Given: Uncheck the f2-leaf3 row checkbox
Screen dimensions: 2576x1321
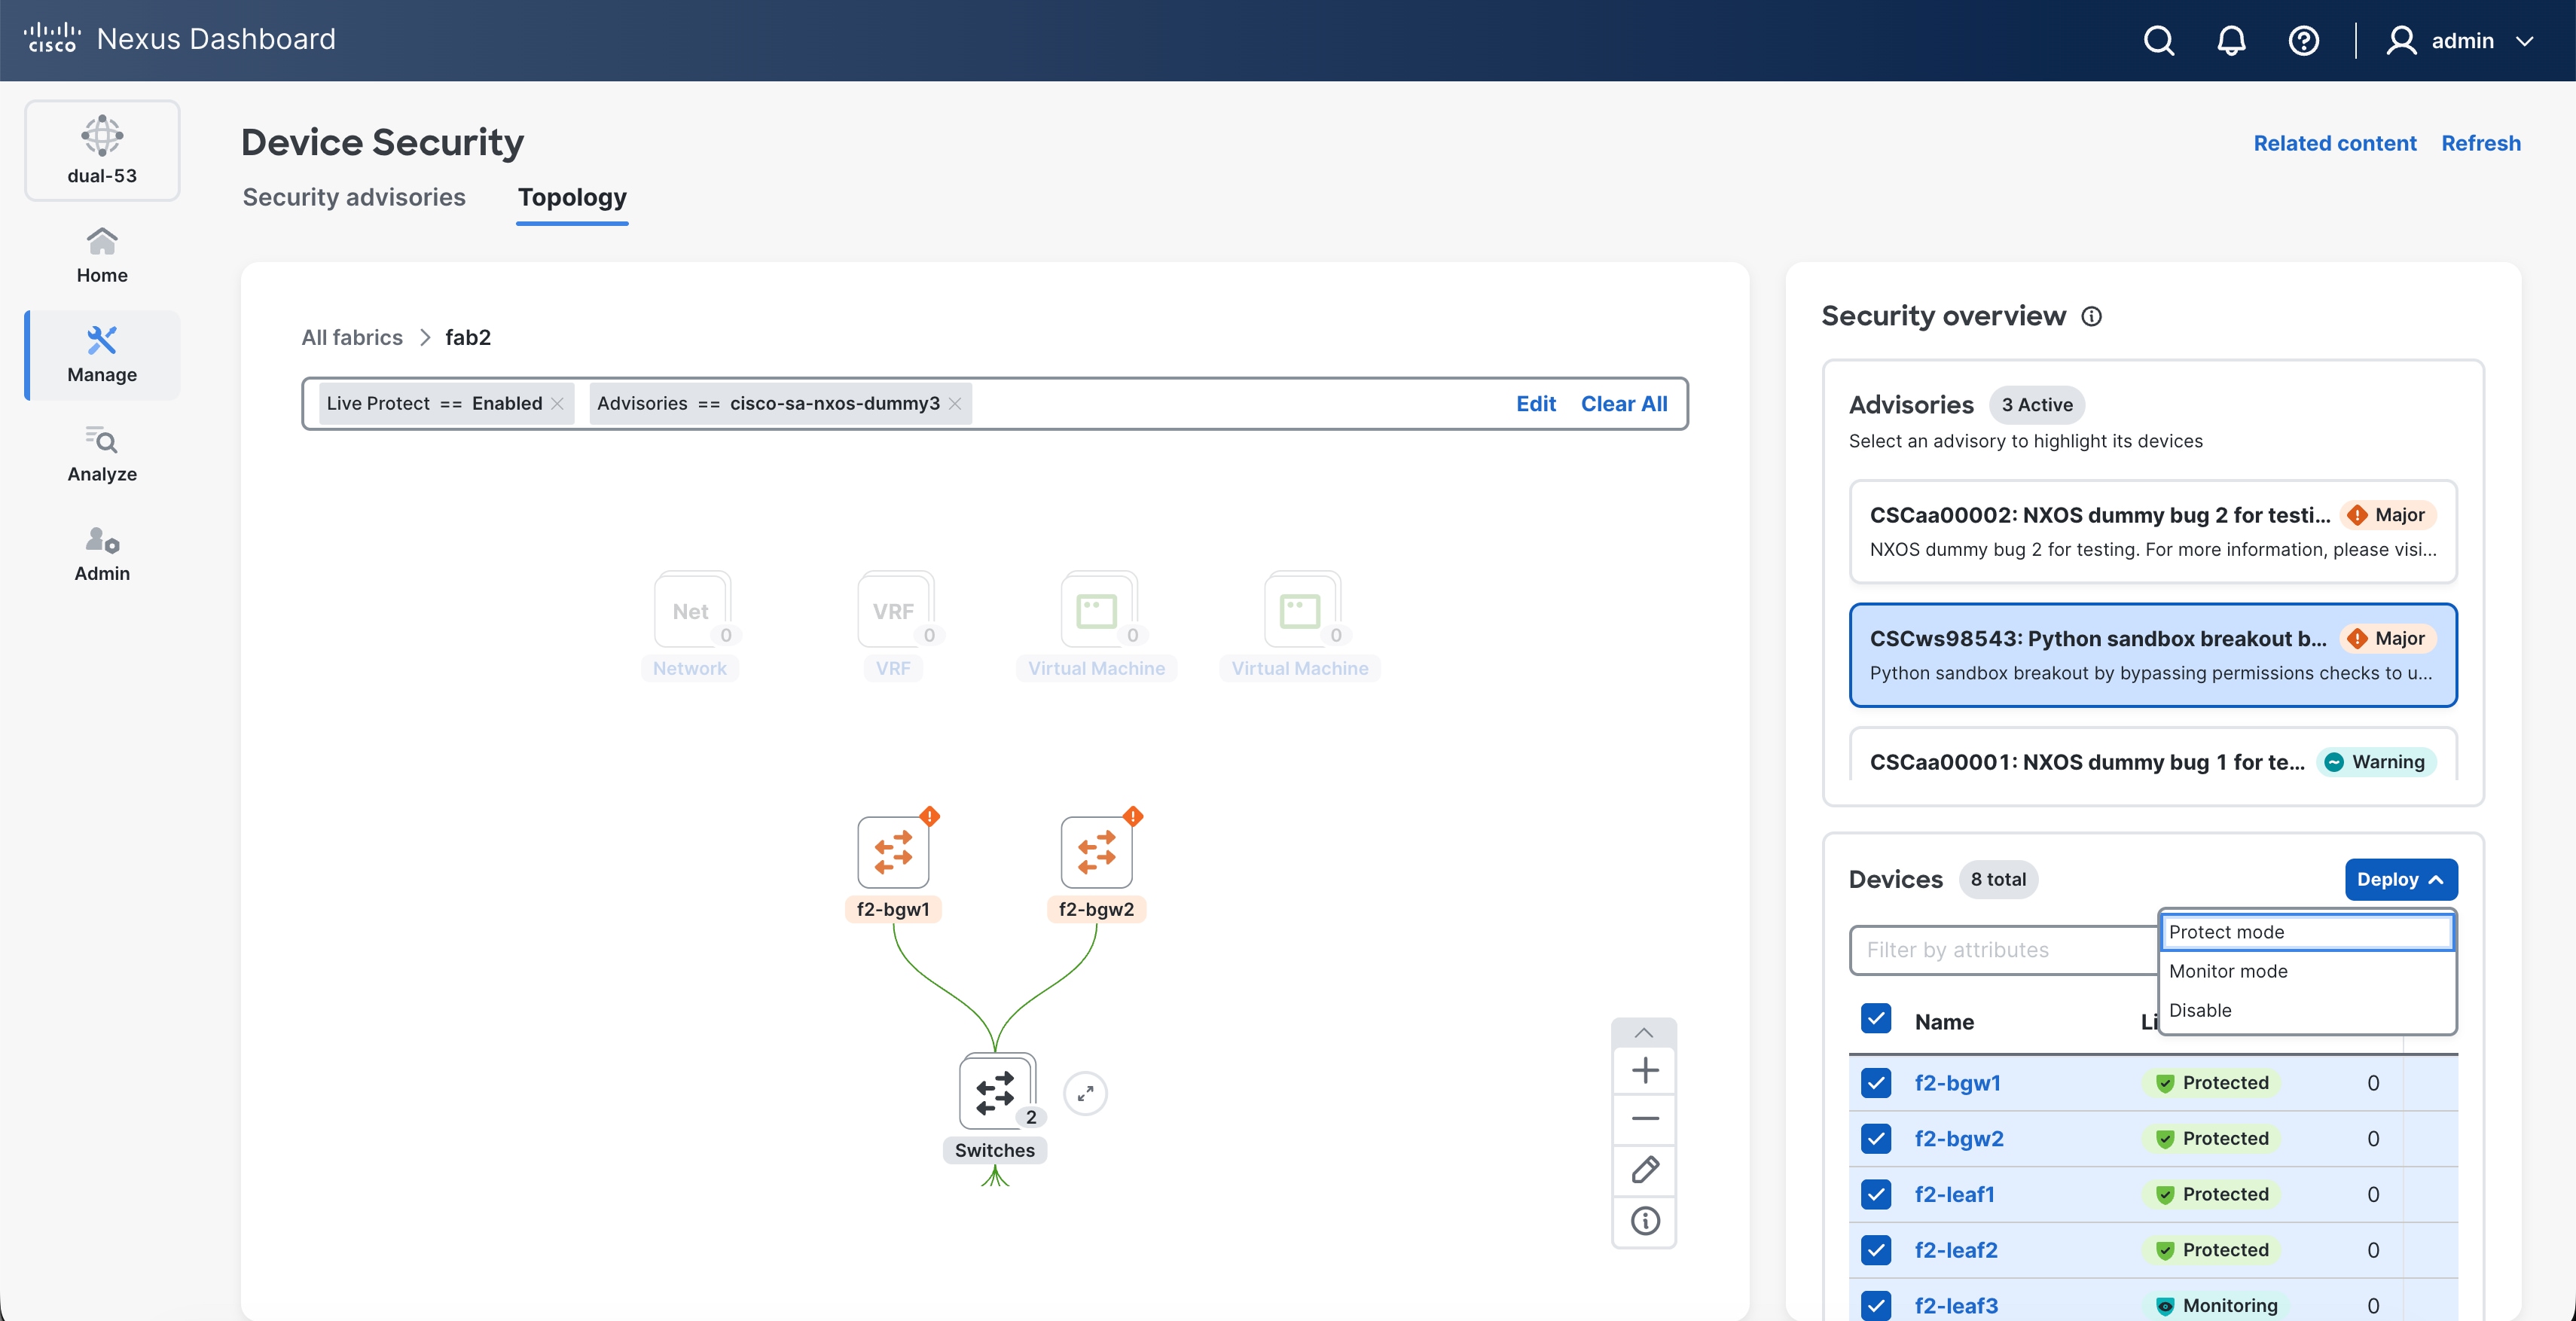Looking at the screenshot, I should [x=1875, y=1305].
